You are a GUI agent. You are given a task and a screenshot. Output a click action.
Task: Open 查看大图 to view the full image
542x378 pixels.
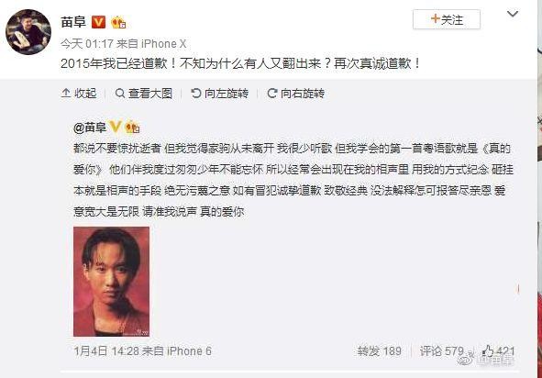(144, 94)
